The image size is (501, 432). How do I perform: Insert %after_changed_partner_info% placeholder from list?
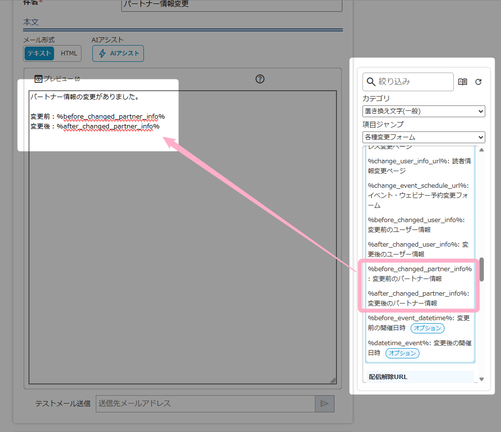tap(418, 298)
